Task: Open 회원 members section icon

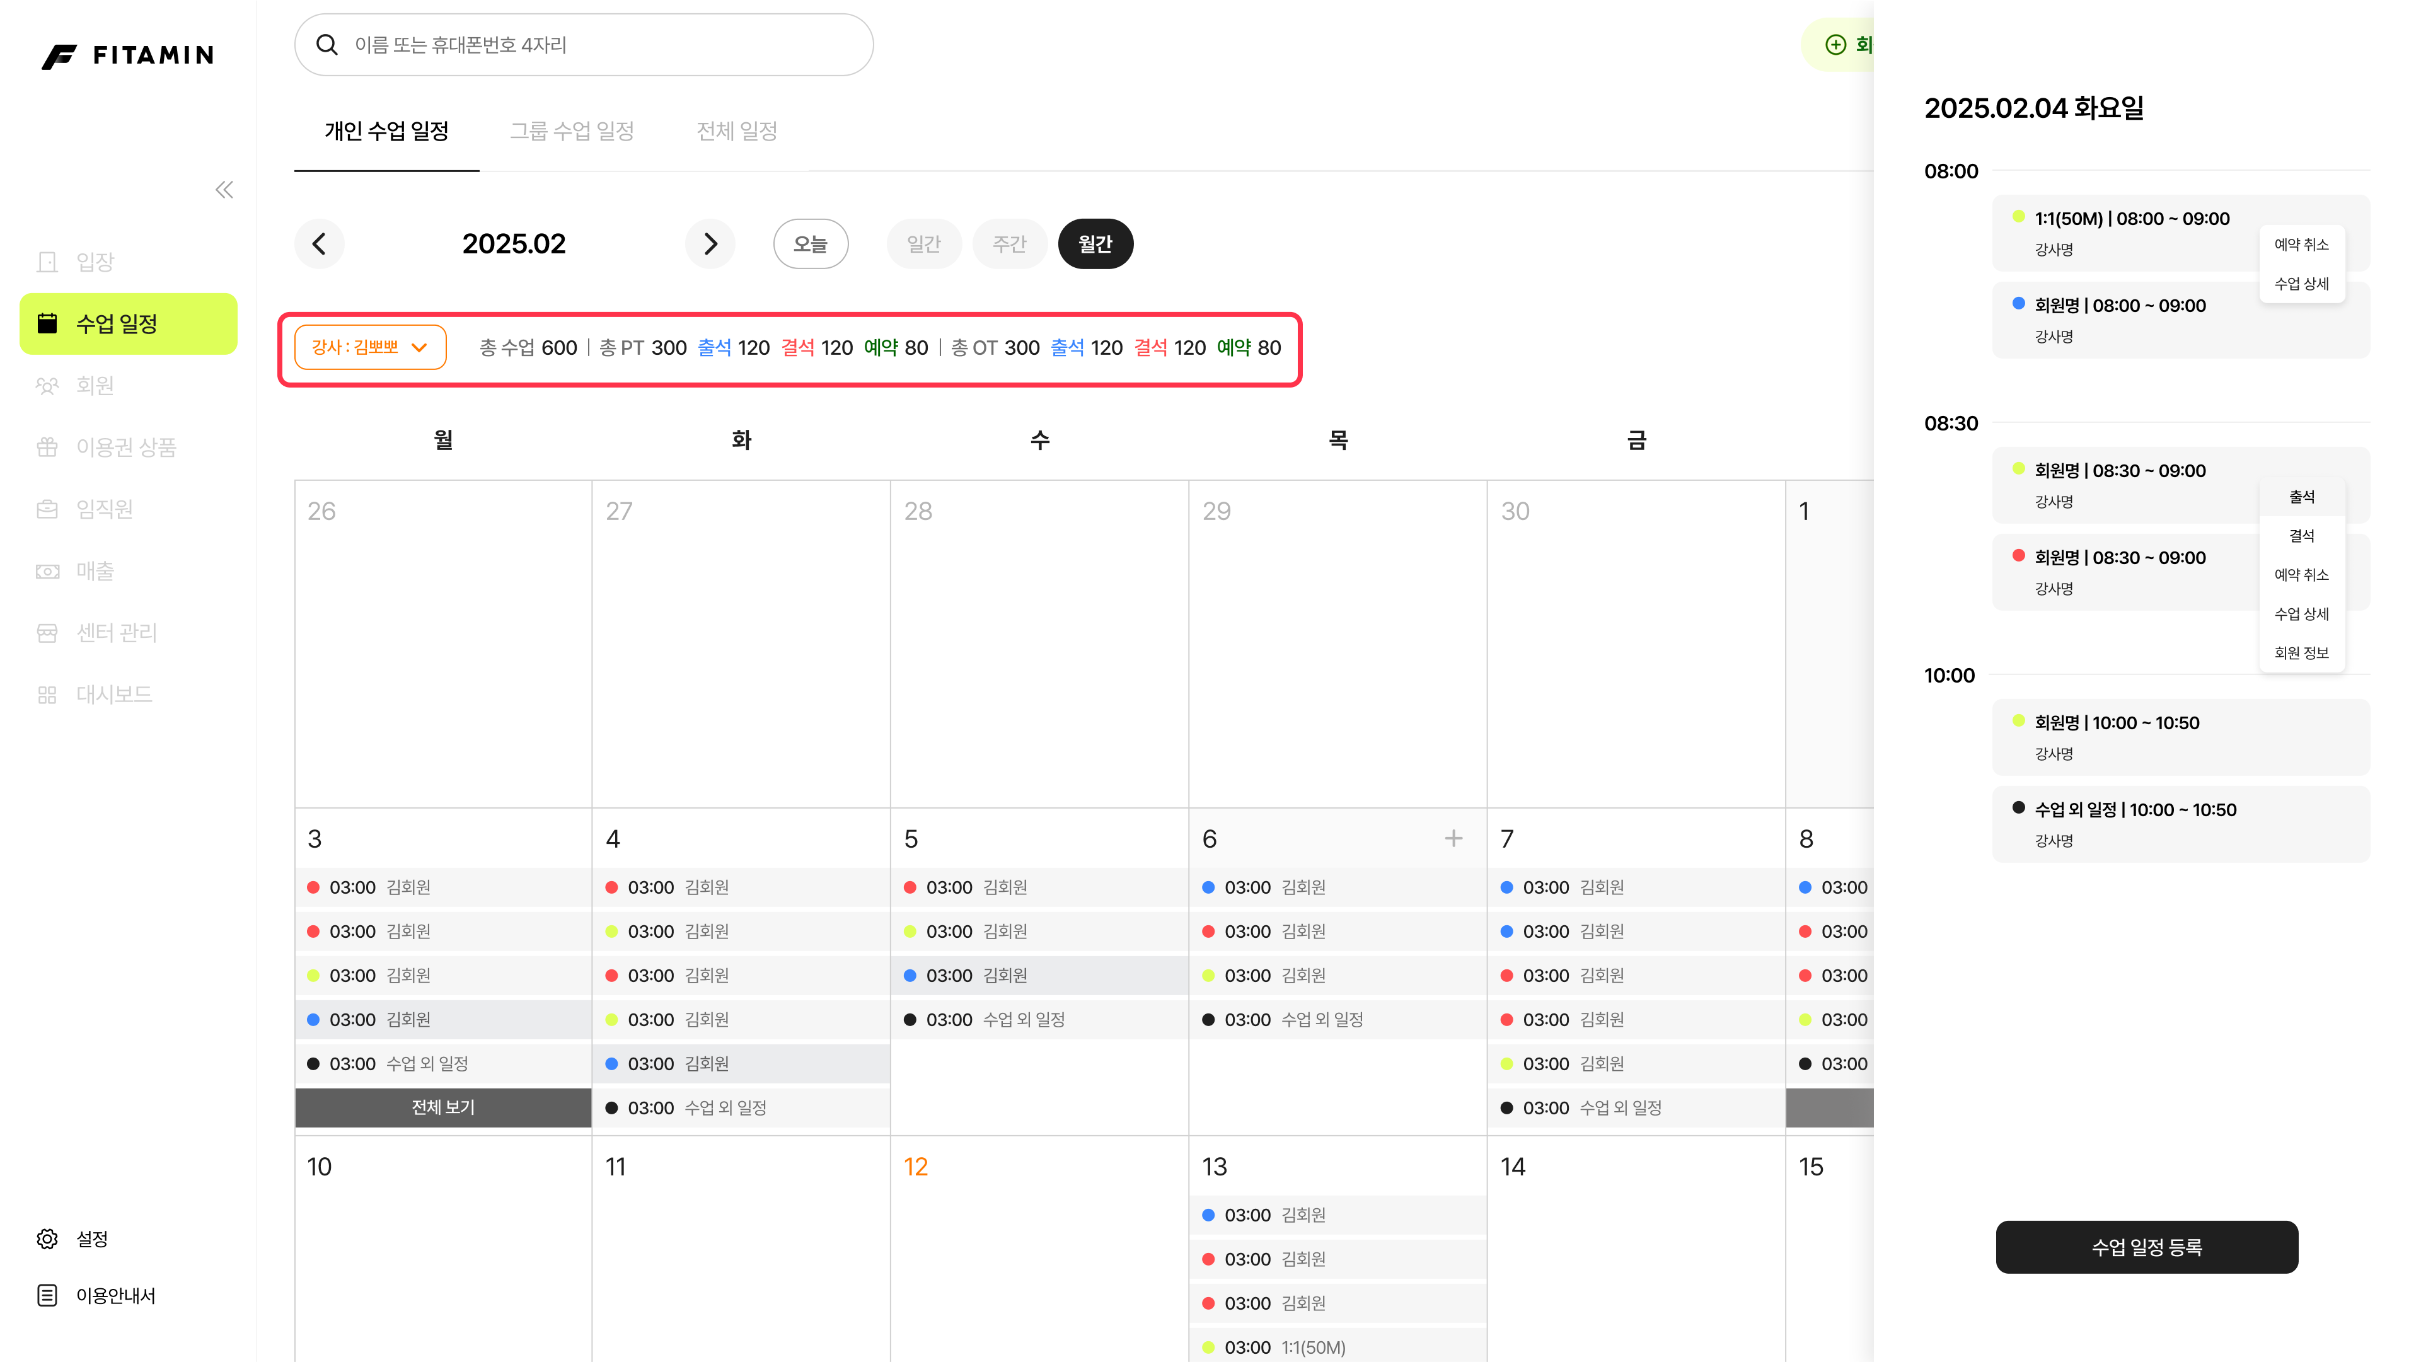Action: coord(47,385)
